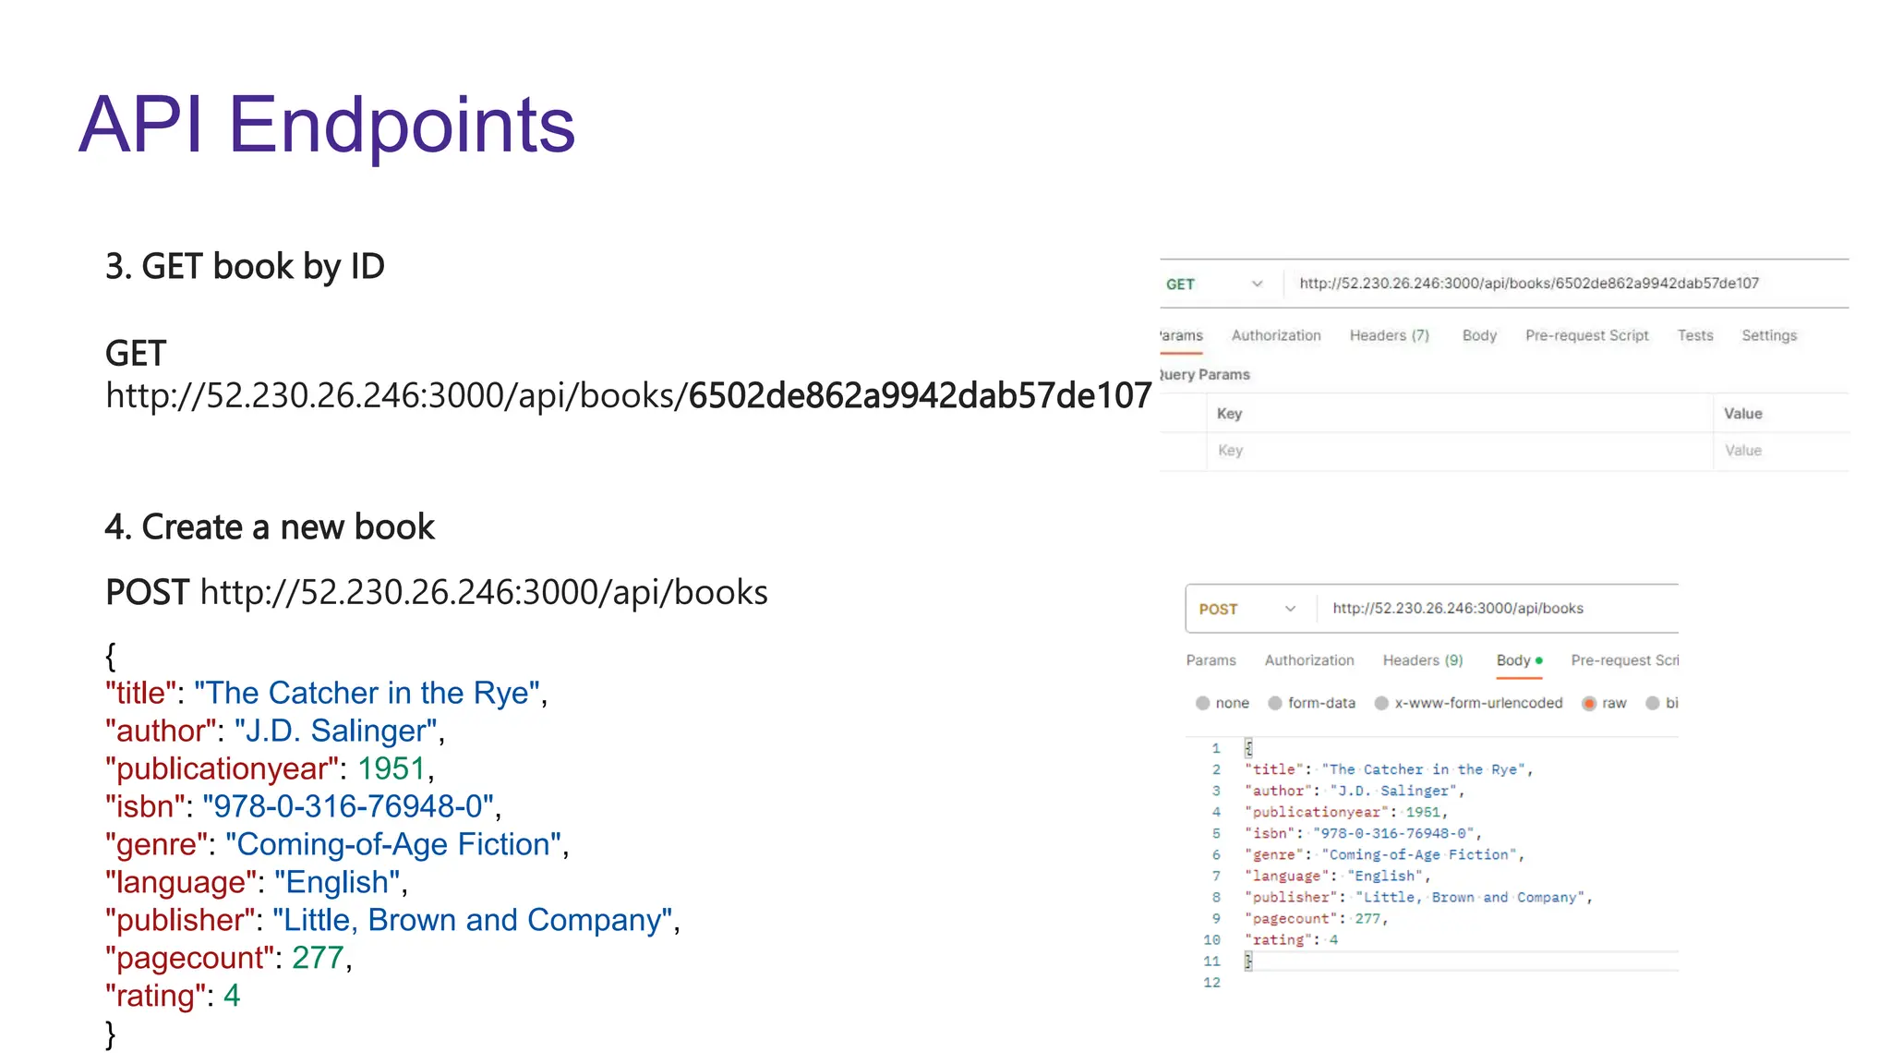1891x1064 pixels.
Task: Select the none body type radio
Action: click(x=1202, y=703)
